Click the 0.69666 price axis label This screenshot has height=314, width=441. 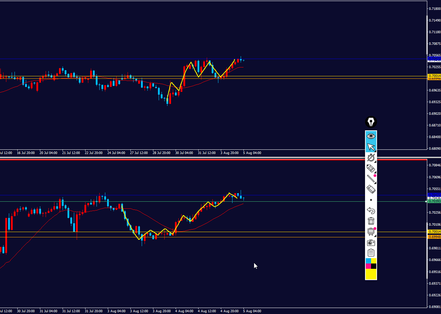pyautogui.click(x=435, y=260)
